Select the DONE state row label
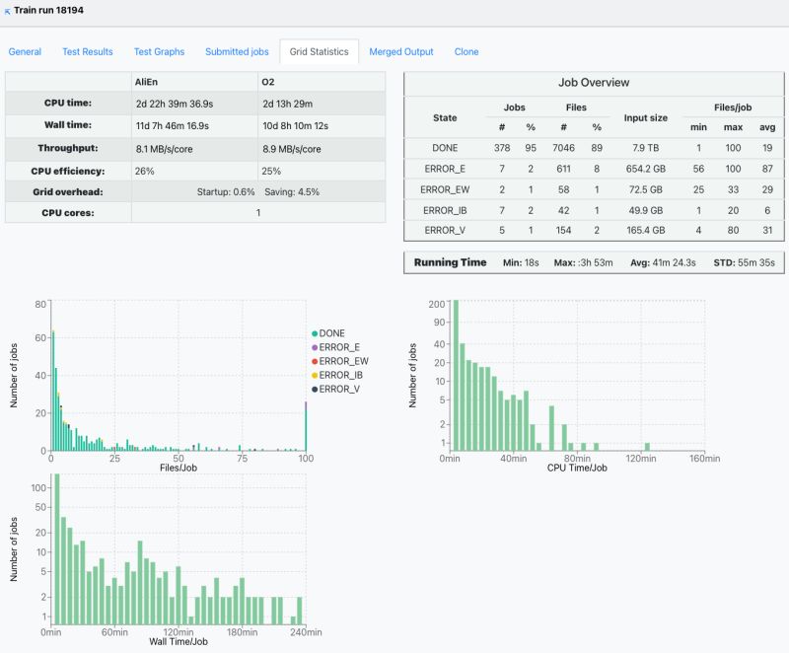Viewport: 789px width, 653px height. 445,148
